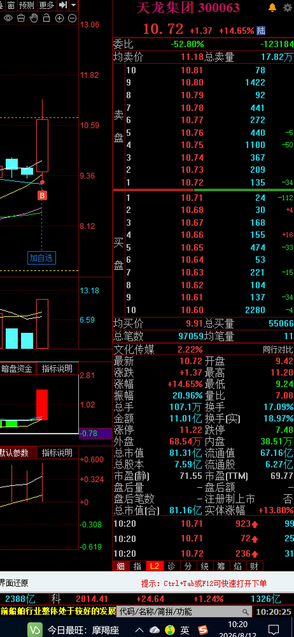294x637 pixels.
Task: Click the tall red volume bar in volume panel
Action: pyautogui.click(x=42, y=324)
